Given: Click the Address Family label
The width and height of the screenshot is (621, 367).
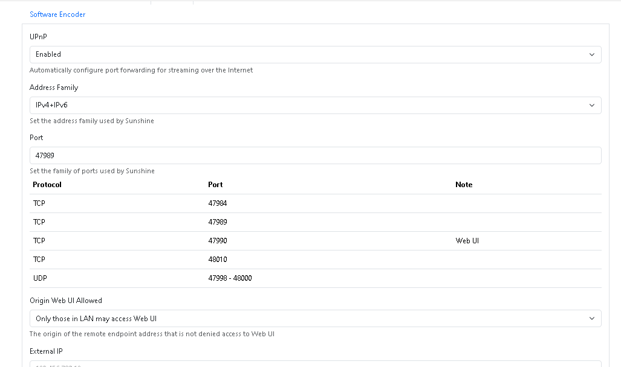Looking at the screenshot, I should (x=54, y=88).
